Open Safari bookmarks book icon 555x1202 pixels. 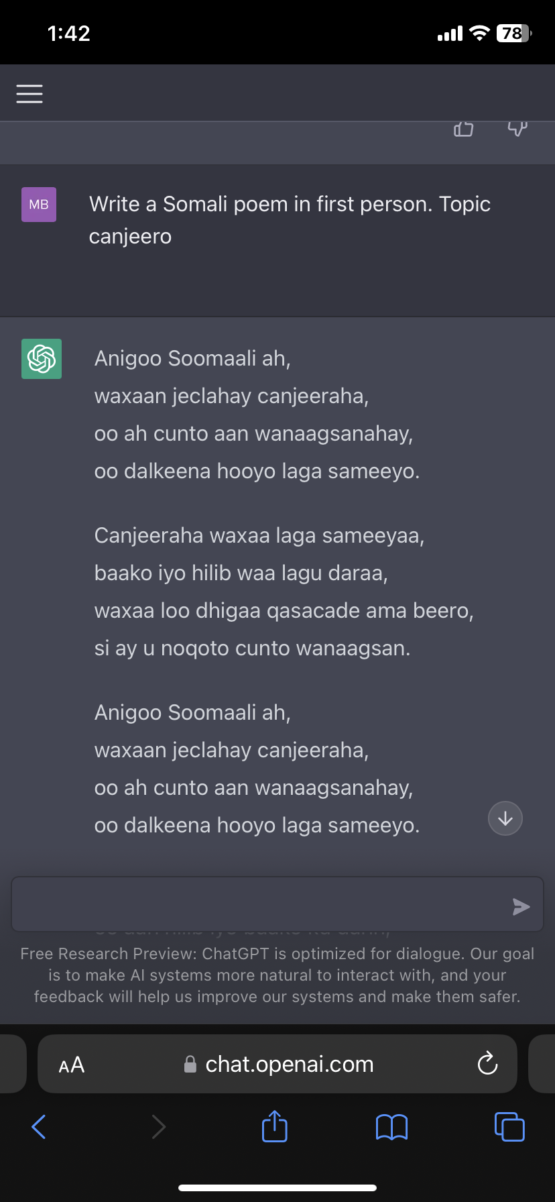pyautogui.click(x=392, y=1127)
